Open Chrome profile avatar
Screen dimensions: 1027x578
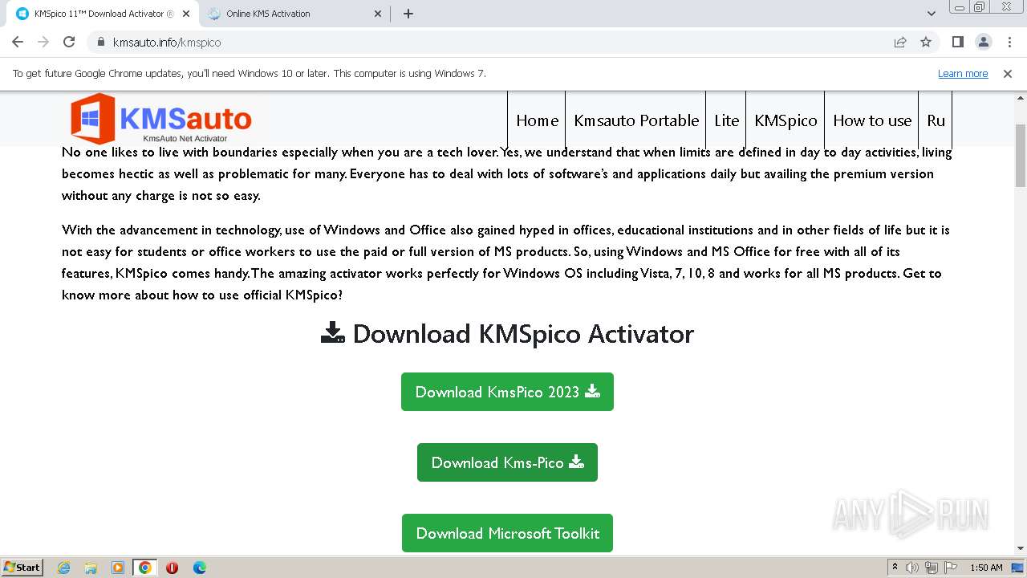point(983,42)
